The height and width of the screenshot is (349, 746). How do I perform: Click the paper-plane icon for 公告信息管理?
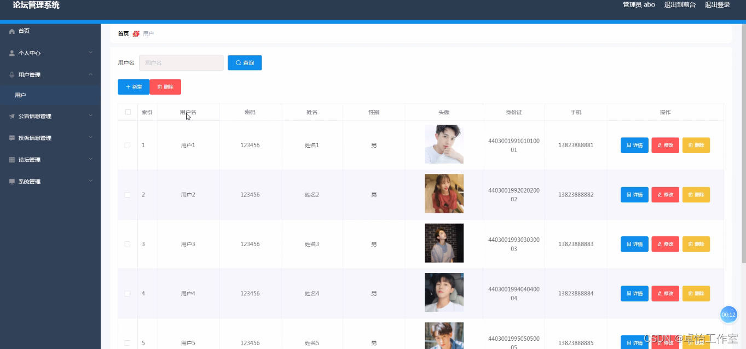(12, 116)
